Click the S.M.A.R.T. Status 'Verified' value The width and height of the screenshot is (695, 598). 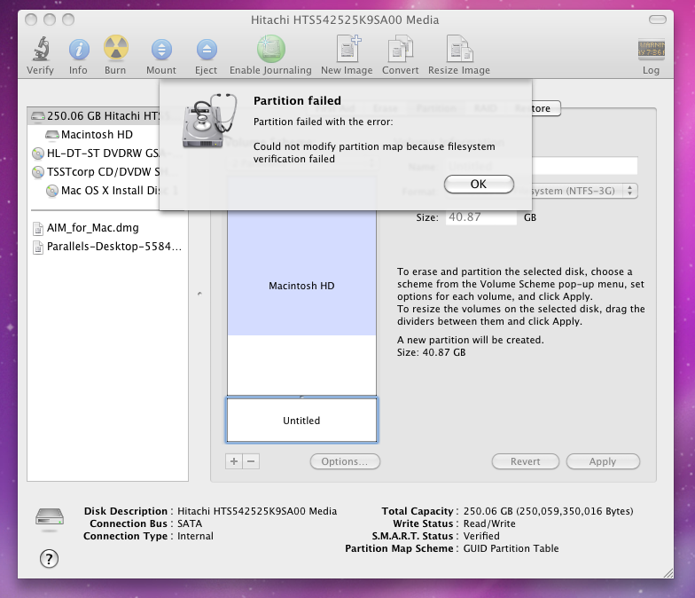(481, 536)
